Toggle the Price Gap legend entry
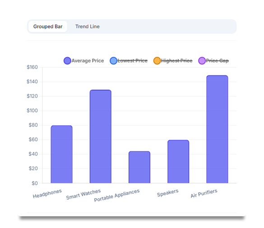Screen dimensions: 264x228 click(x=213, y=60)
